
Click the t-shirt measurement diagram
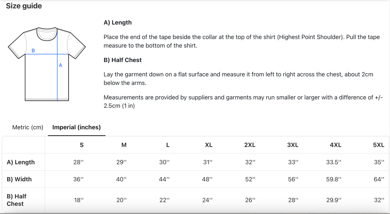pos(47,64)
